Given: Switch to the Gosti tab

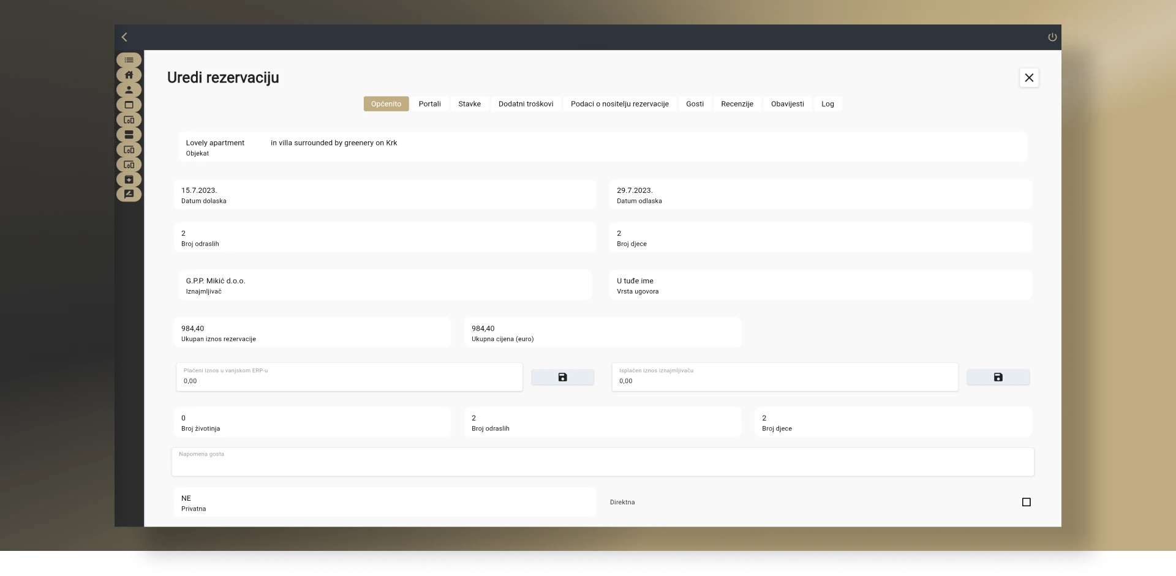Looking at the screenshot, I should coord(695,104).
